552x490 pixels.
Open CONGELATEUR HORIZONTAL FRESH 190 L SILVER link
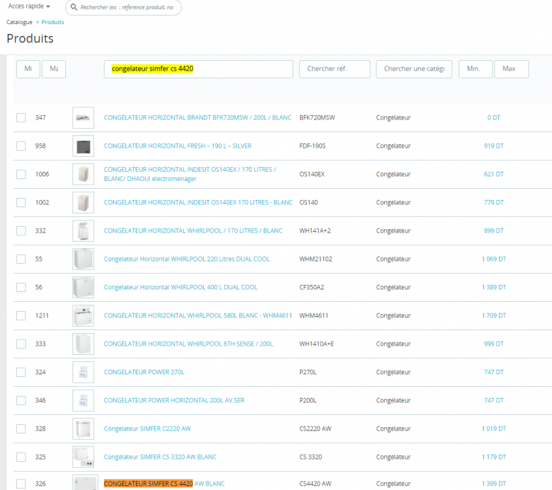tap(178, 146)
